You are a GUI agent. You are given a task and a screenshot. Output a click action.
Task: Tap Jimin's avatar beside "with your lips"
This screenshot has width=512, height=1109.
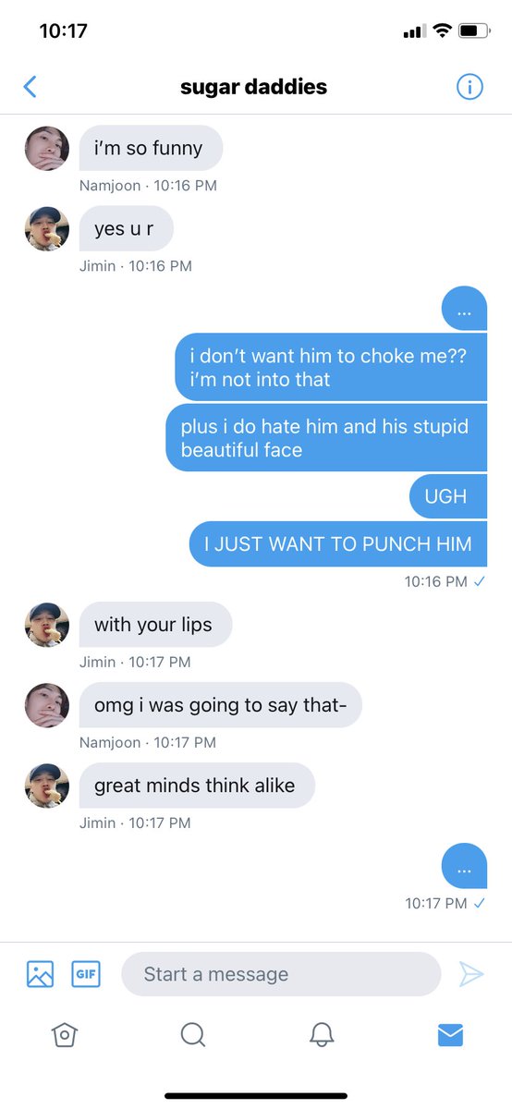pyautogui.click(x=46, y=625)
